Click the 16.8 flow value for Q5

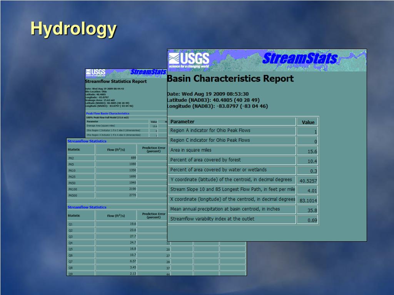point(116,249)
